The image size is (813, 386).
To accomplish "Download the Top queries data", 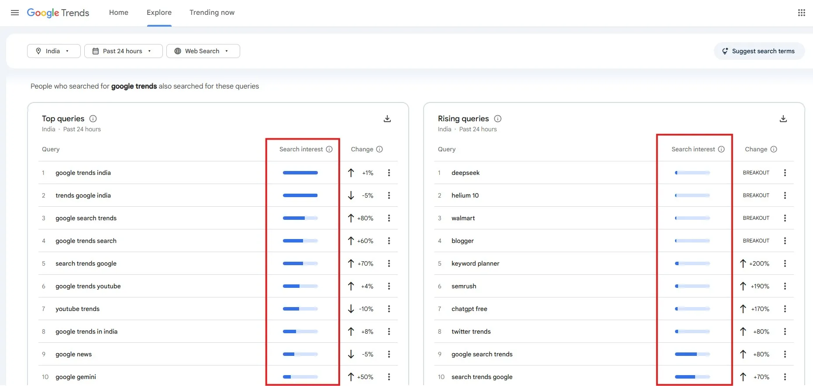I will point(387,119).
